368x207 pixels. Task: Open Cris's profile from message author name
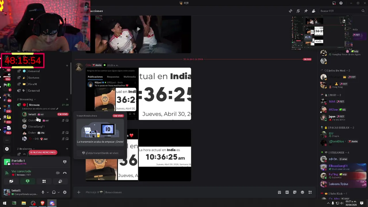88,65
